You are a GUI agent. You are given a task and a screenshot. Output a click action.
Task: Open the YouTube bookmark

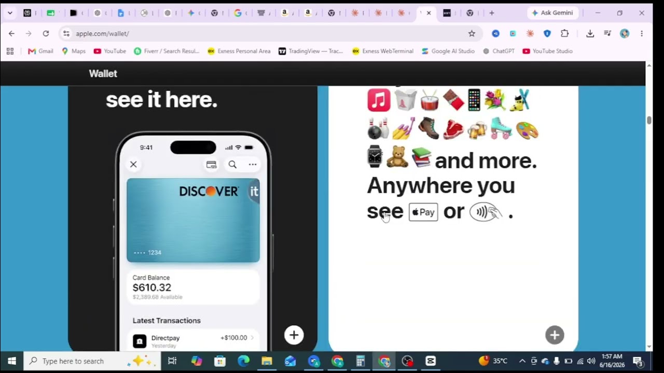coord(110,51)
